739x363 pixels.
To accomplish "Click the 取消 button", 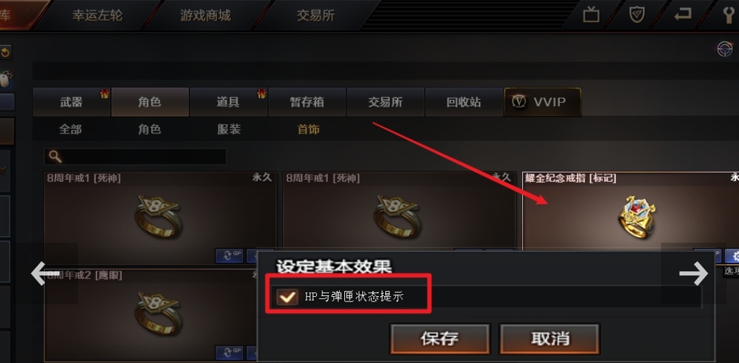I will tap(549, 338).
